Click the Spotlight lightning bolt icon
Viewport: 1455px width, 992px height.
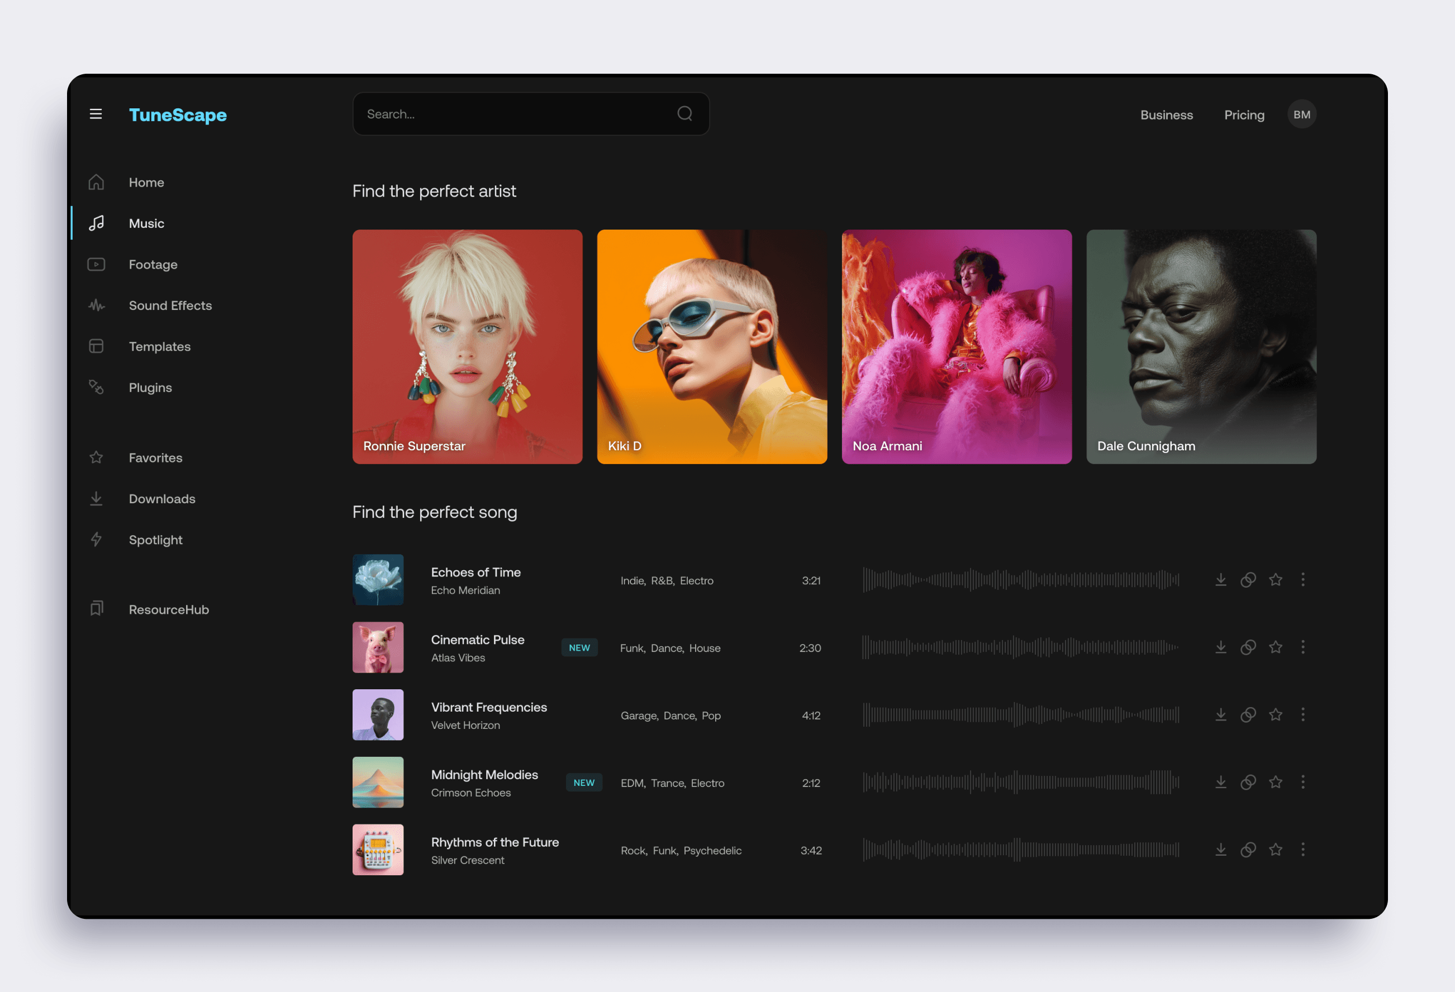[x=96, y=540]
